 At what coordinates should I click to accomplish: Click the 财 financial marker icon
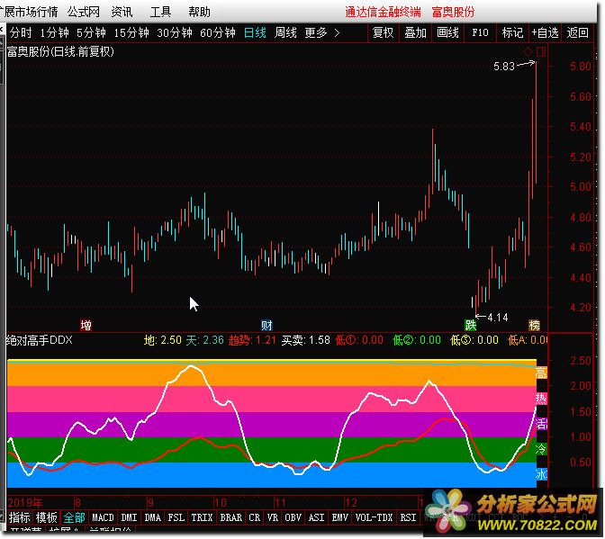pos(266,324)
